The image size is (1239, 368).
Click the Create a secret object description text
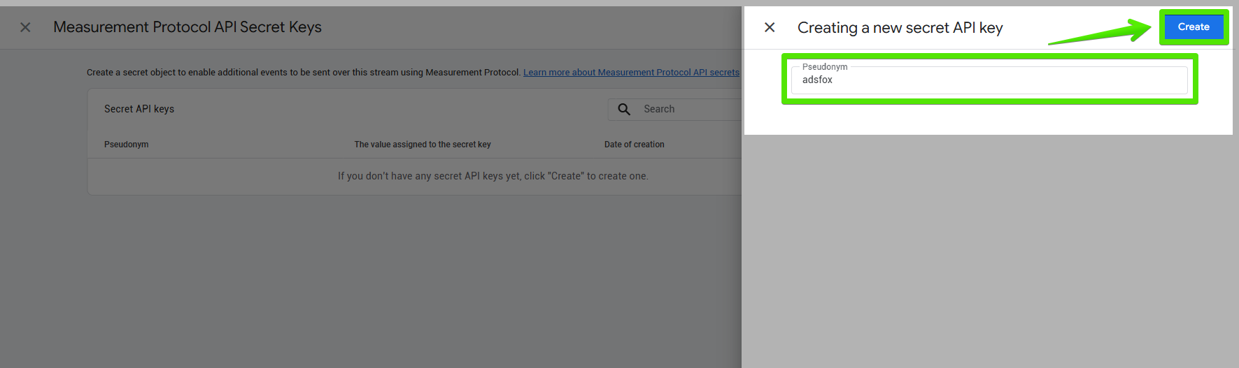point(304,72)
